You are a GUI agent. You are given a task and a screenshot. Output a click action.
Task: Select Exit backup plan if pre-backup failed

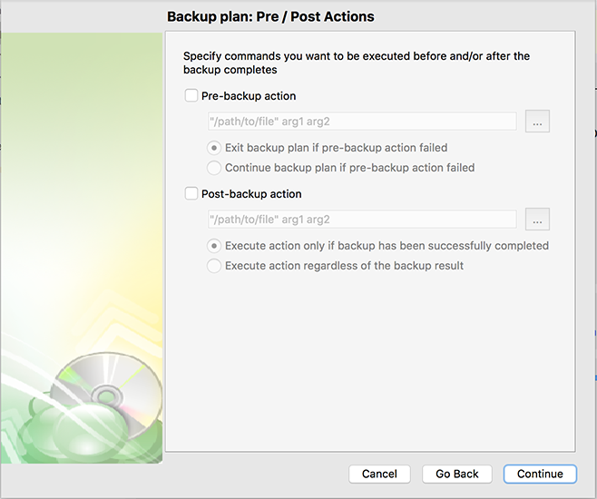click(x=214, y=148)
